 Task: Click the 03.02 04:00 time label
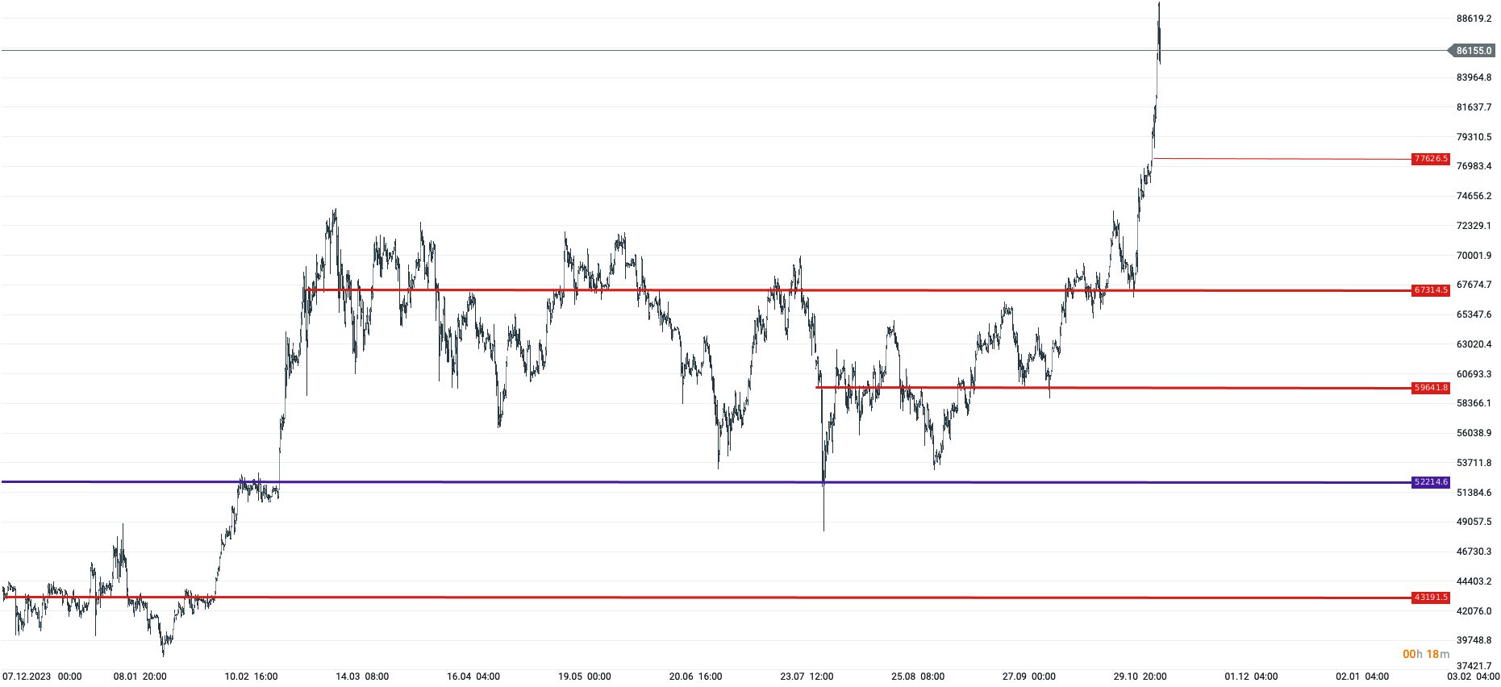coord(1473,677)
